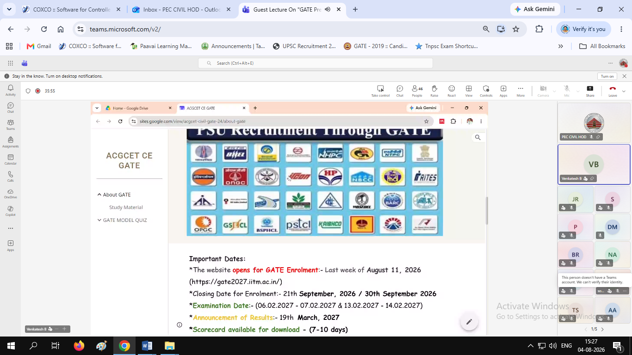Open Assignments in the Teams left rail
This screenshot has width=632, height=355.
click(10, 142)
